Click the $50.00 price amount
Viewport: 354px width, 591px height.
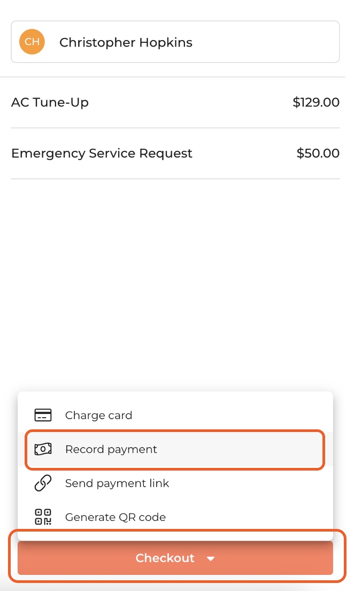pyautogui.click(x=318, y=154)
